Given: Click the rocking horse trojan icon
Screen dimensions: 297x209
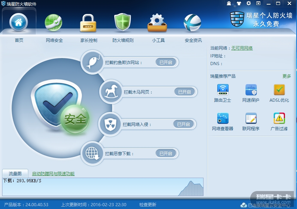Looking at the screenshot, I should pos(111,91).
